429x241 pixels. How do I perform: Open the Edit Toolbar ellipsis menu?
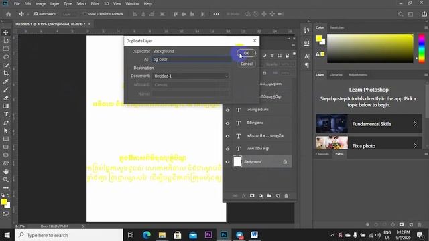point(5,187)
